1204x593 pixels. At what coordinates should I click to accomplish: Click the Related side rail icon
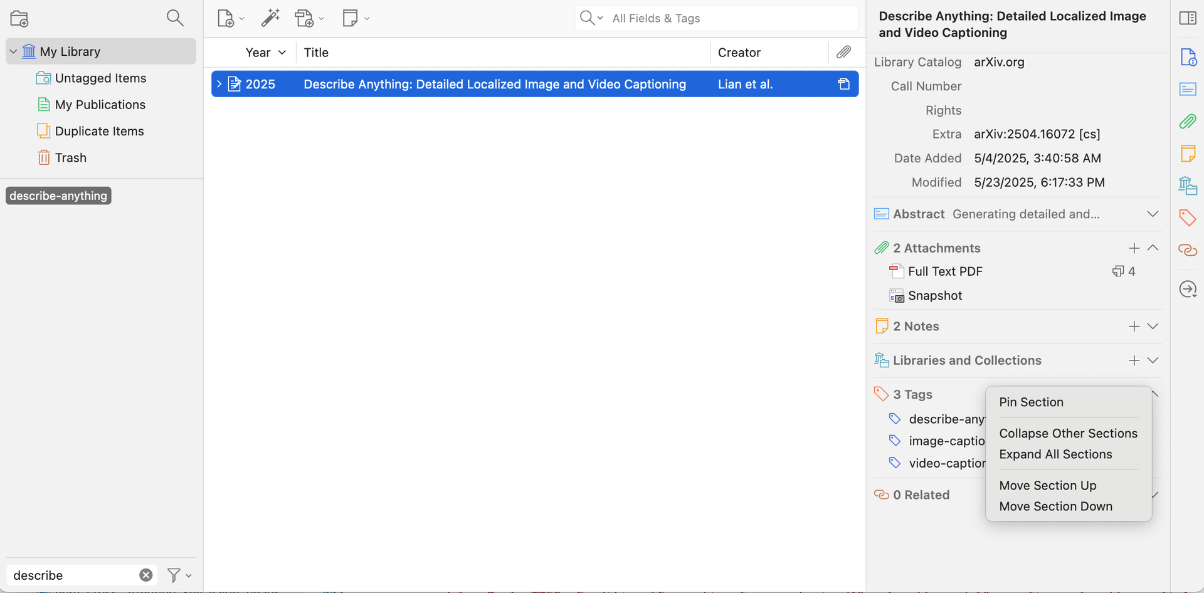click(x=1187, y=250)
